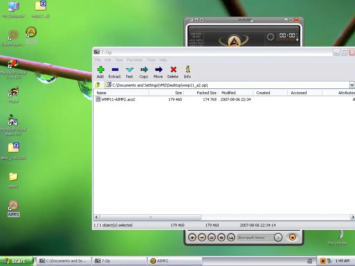Click the orange system tray icon
This screenshot has height=266, width=355.
click(323, 261)
